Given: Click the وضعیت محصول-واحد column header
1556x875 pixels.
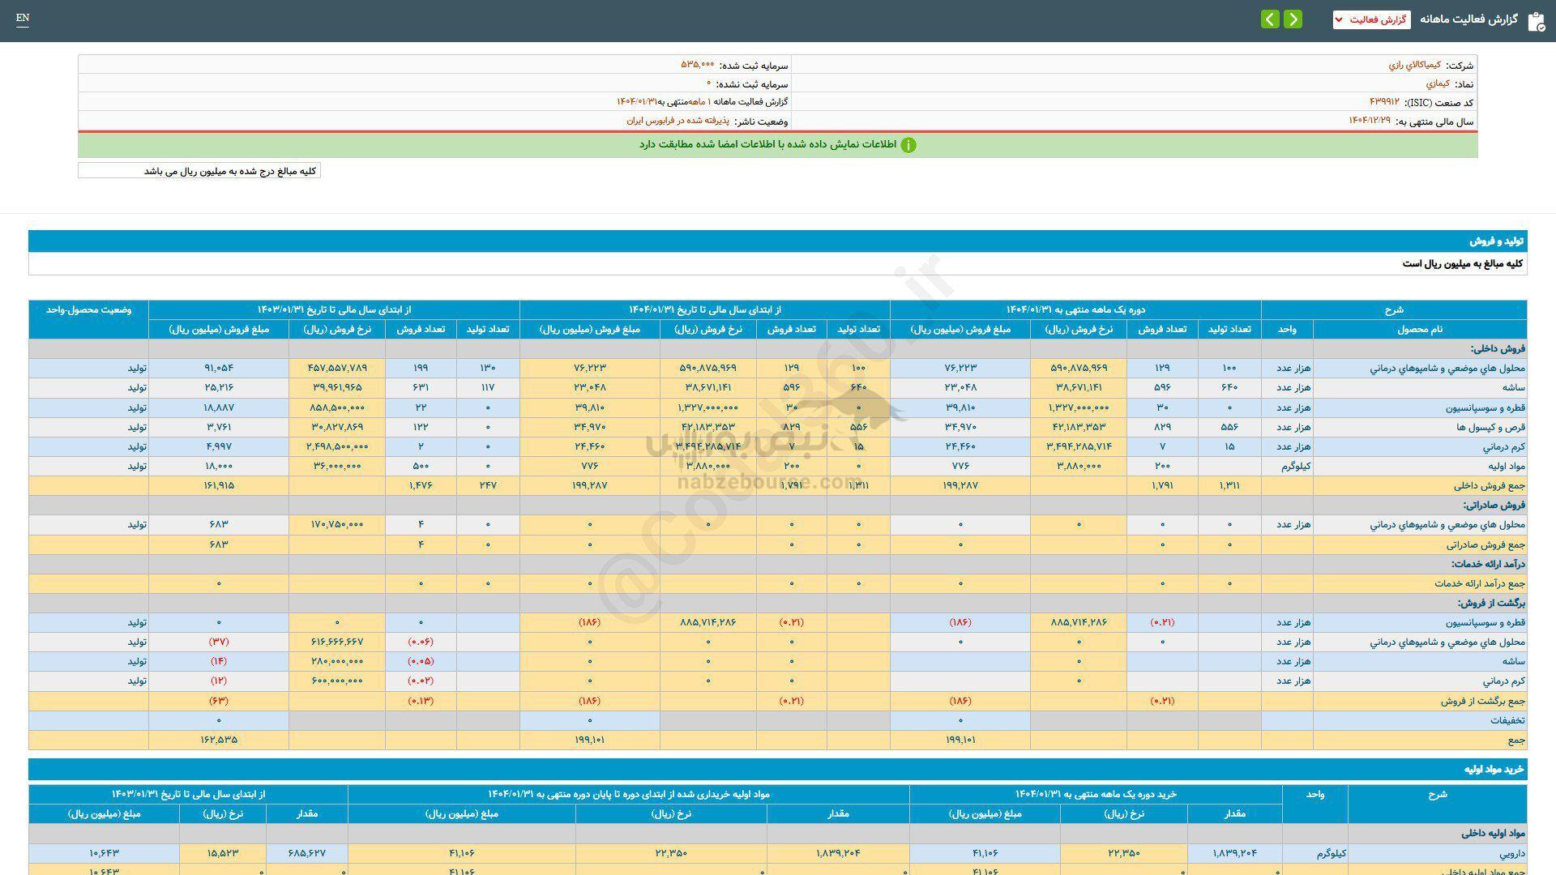Looking at the screenshot, I should tap(88, 310).
